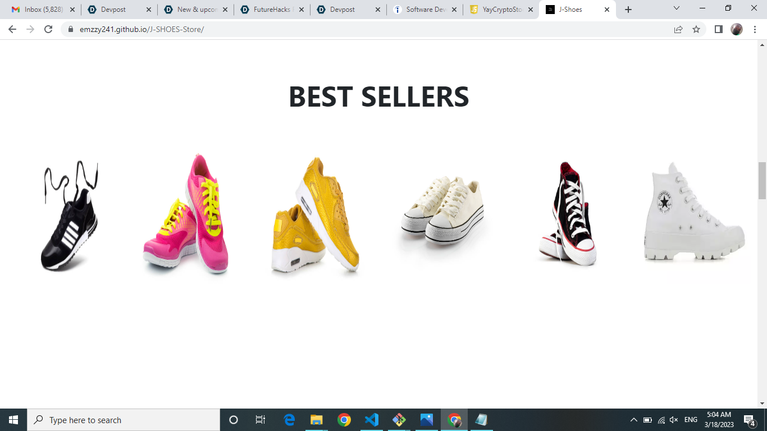Open the side panel icon near profile
Viewport: 767px width, 431px height.
click(x=719, y=29)
